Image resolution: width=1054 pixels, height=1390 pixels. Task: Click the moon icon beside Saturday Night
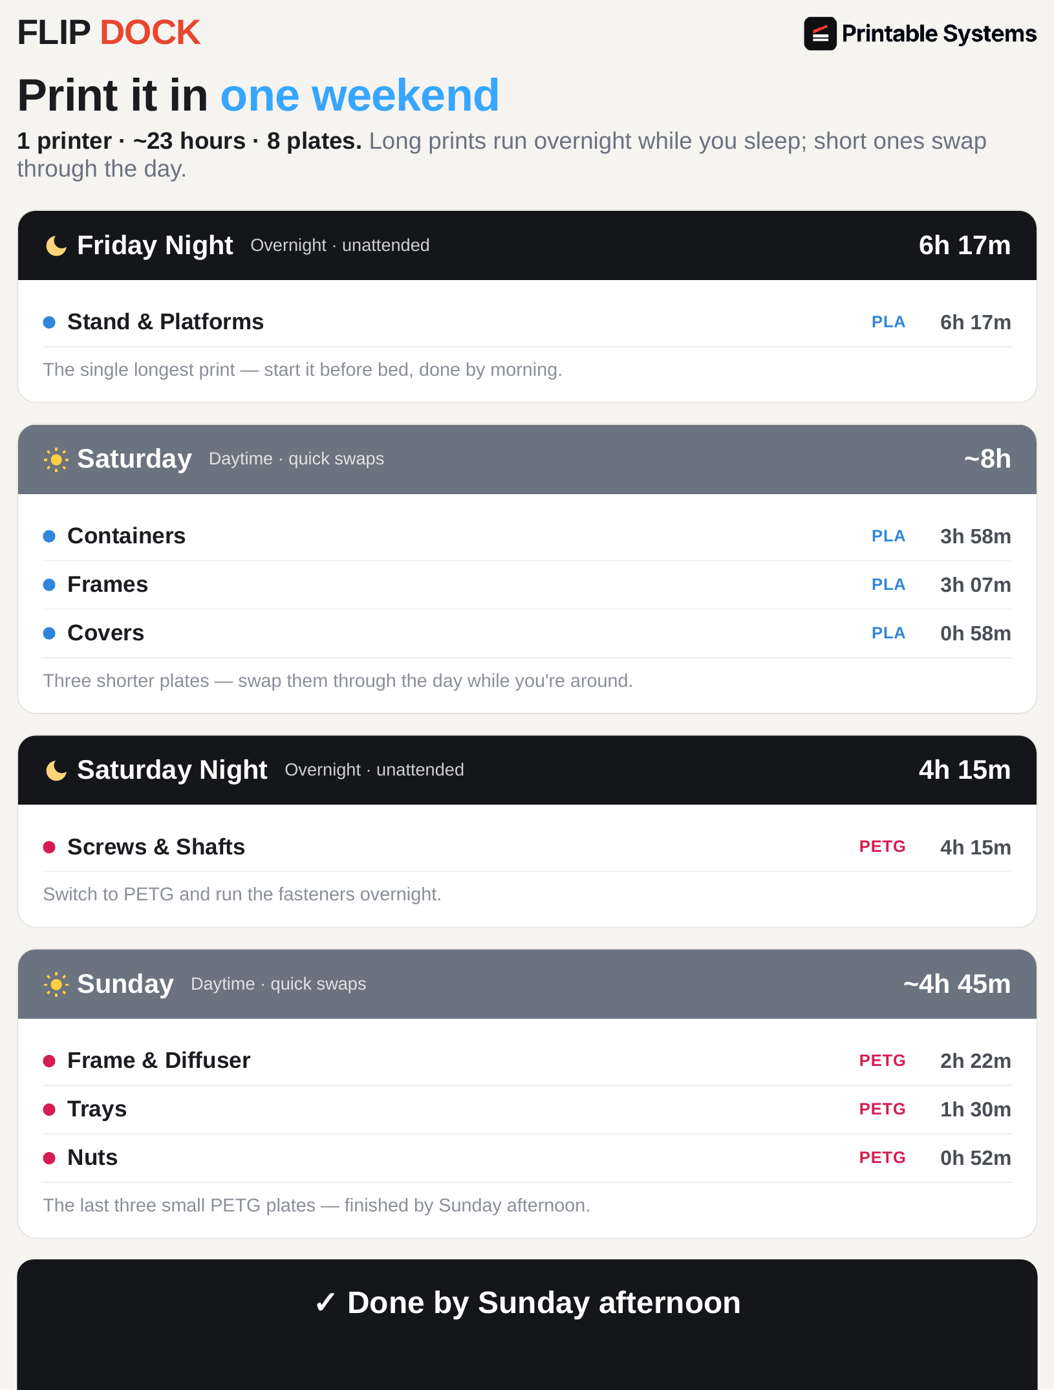click(x=56, y=770)
